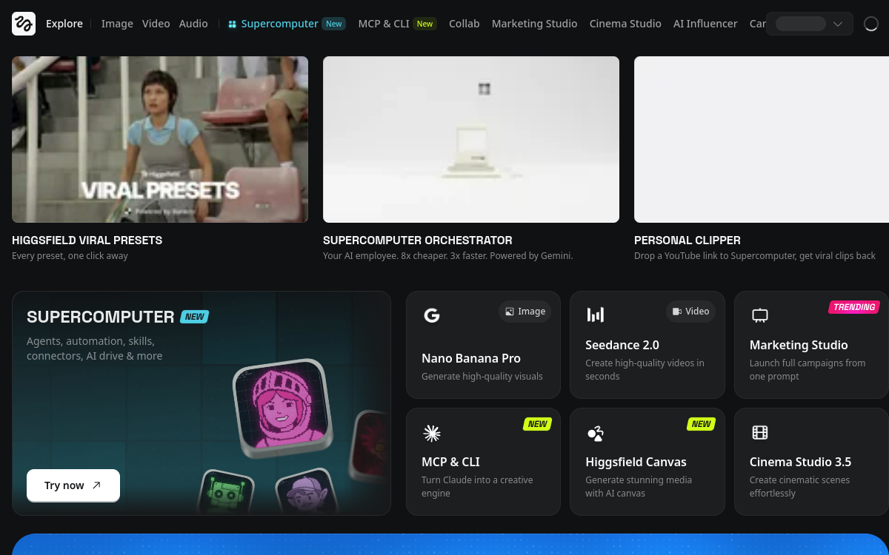Click the NEW badge on MCP & CLI card
This screenshot has height=555, width=889.
click(537, 424)
